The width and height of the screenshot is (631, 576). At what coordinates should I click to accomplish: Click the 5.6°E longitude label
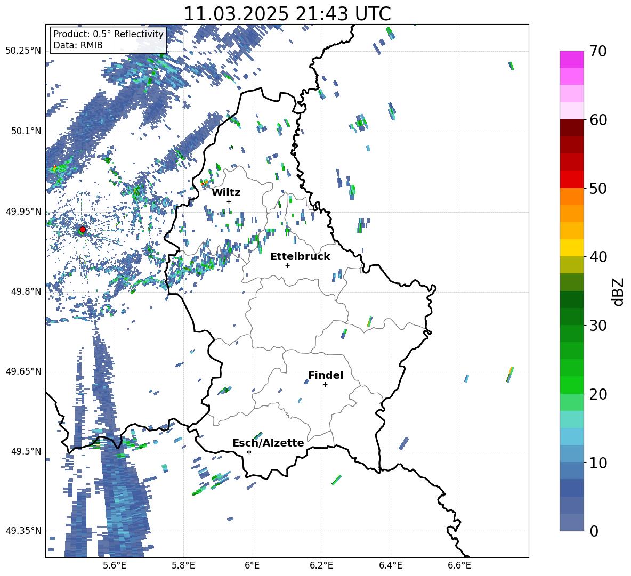point(115,565)
